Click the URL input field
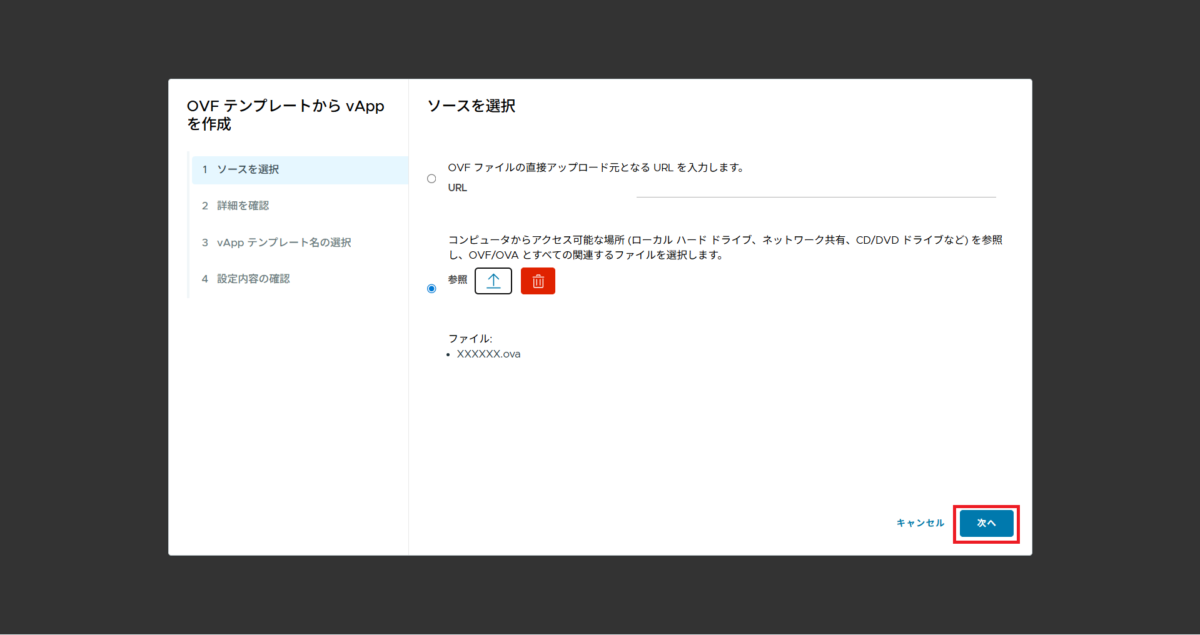Viewport: 1200px width, 635px height. [x=815, y=189]
